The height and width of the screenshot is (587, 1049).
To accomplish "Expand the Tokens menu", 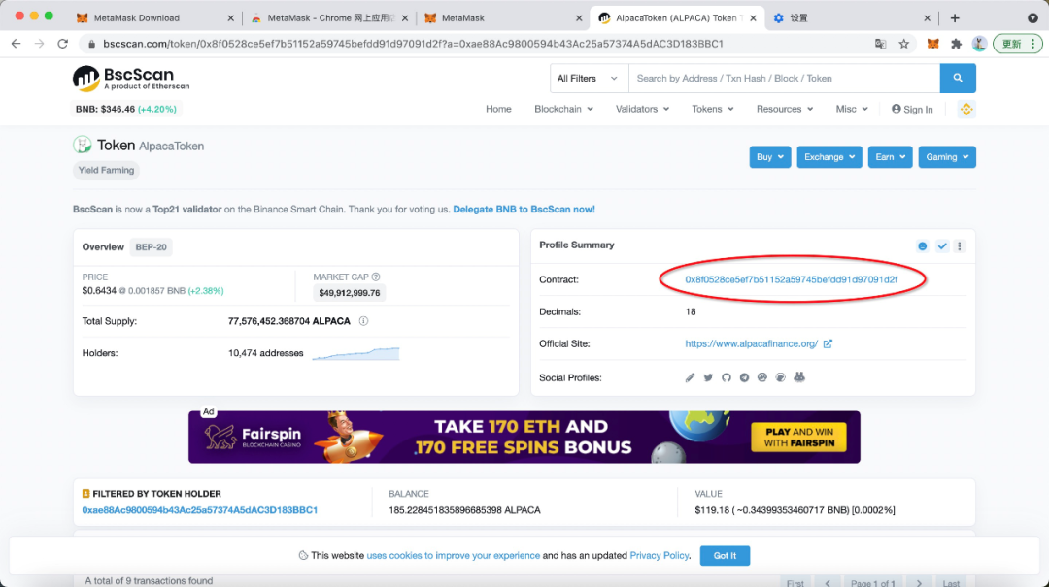I will point(713,109).
